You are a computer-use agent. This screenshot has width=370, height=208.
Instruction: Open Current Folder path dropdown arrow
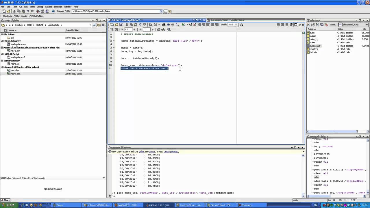pos(161,11)
